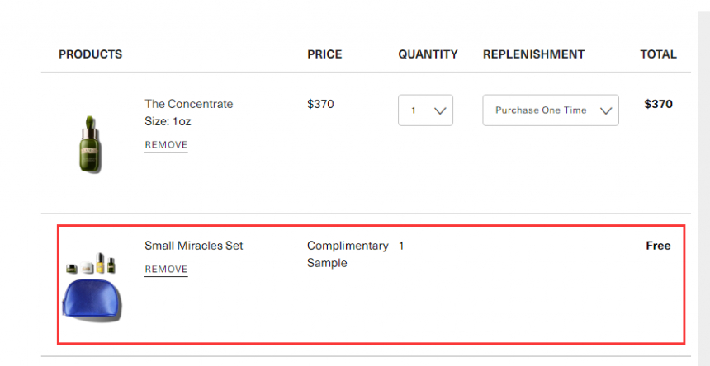
Task: Remove The Concentrate from the cart
Action: (x=166, y=145)
